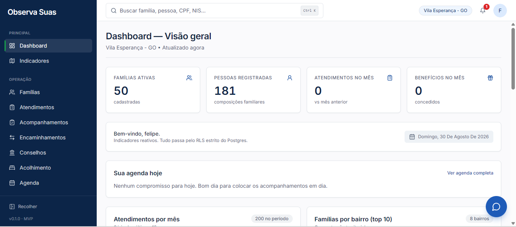Image resolution: width=516 pixels, height=227 pixels.
Task: Open the chat bubble floating button
Action: click(496, 207)
